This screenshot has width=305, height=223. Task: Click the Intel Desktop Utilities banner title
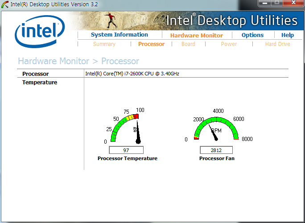[x=232, y=21]
